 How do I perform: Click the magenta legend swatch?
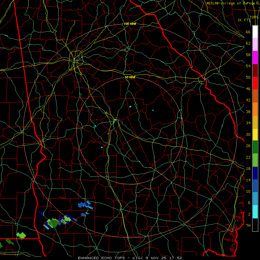[255, 57]
